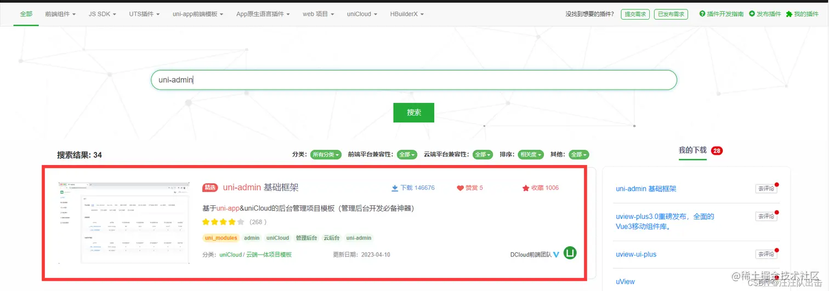
Task: Select the 全部 tab in navigation
Action: (26, 14)
